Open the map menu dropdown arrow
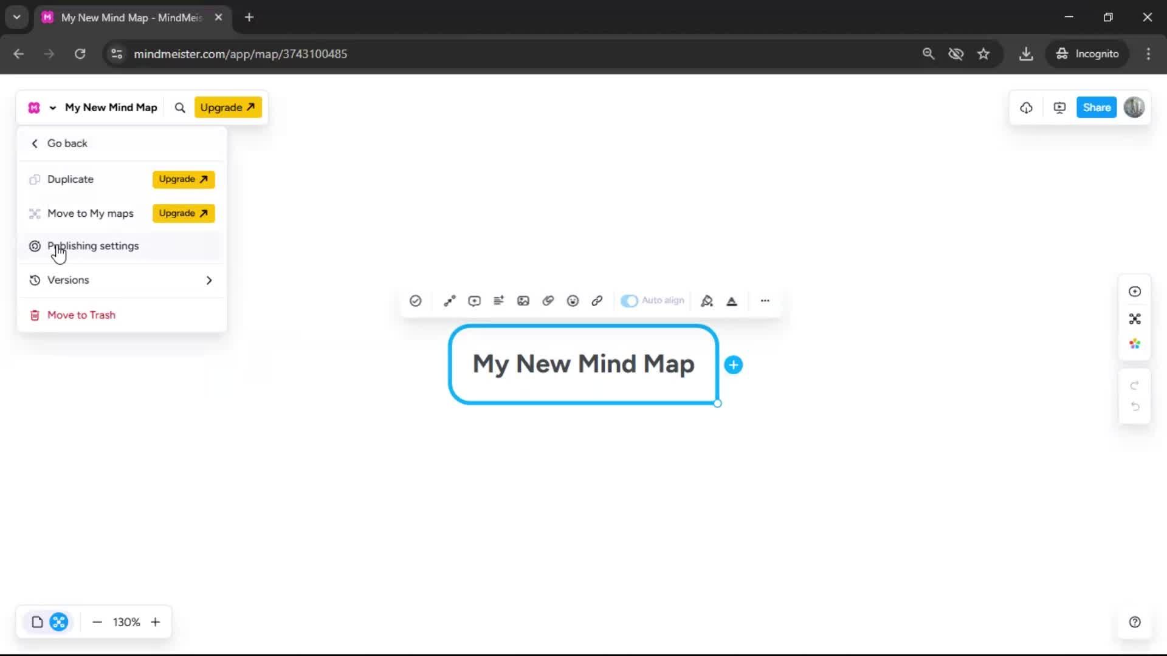 (53, 108)
